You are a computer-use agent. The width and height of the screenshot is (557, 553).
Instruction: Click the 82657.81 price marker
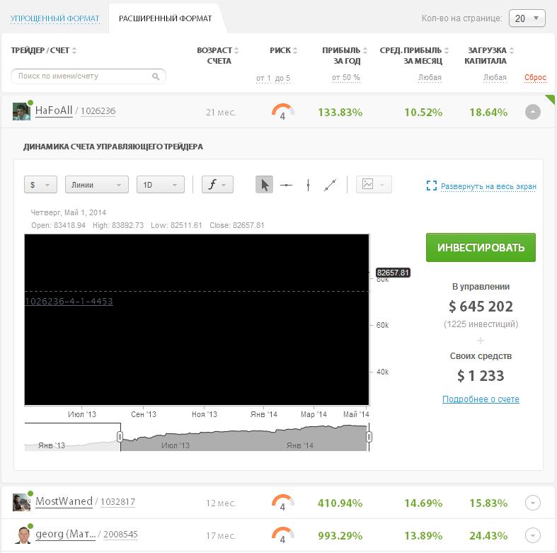[x=393, y=273]
